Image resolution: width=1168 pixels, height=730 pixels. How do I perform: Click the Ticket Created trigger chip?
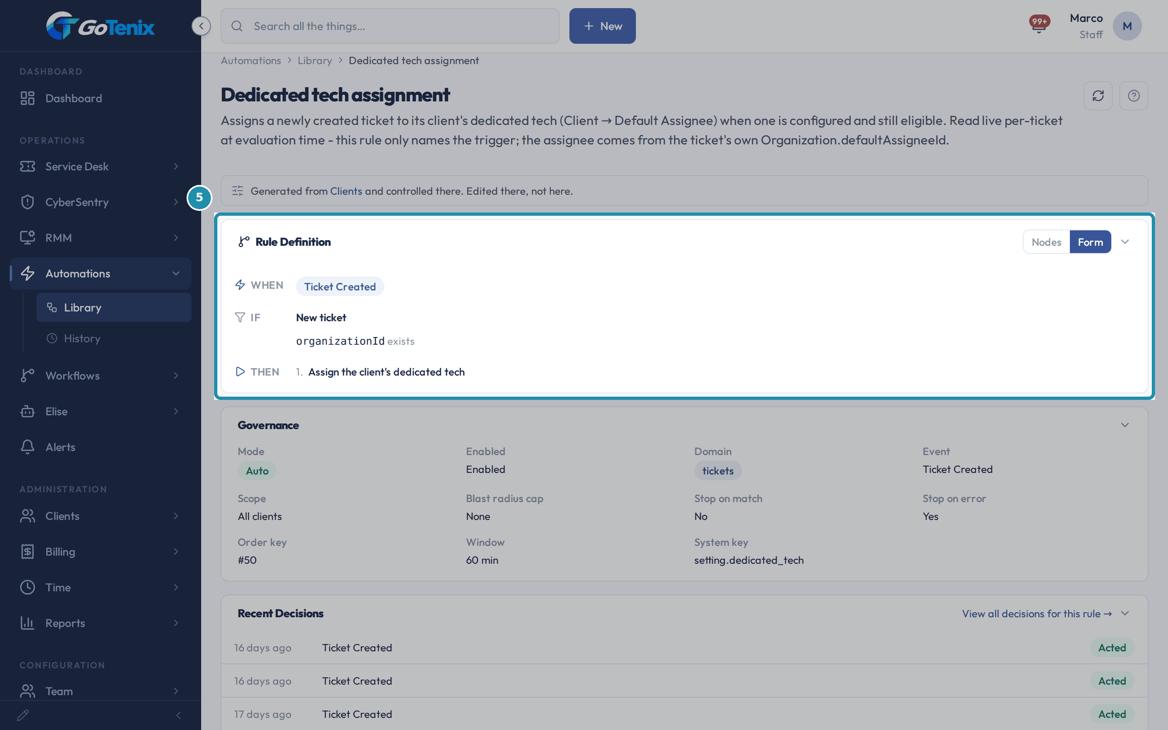click(340, 286)
